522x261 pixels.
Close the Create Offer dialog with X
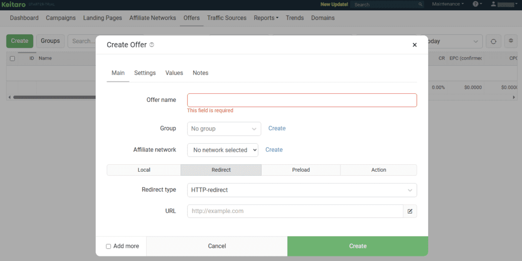(414, 45)
